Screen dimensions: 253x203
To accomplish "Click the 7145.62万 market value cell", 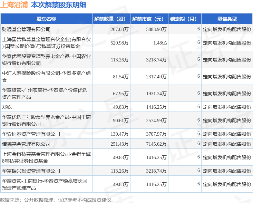I will click(156, 144).
